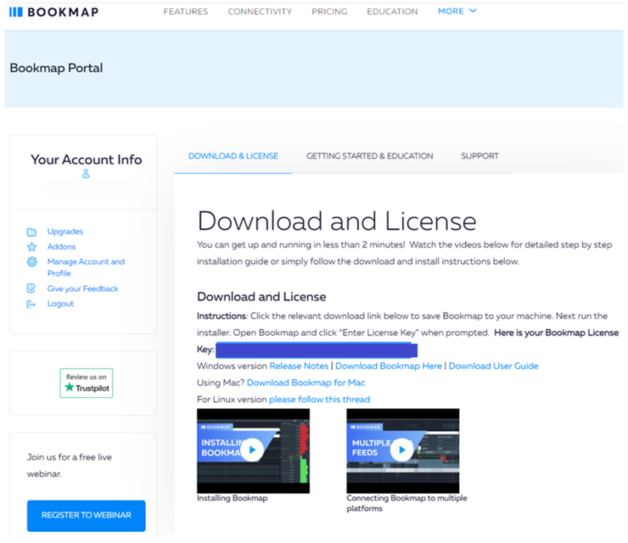Click Give your Feedback link
Screen dimensions: 628x543
tap(82, 288)
